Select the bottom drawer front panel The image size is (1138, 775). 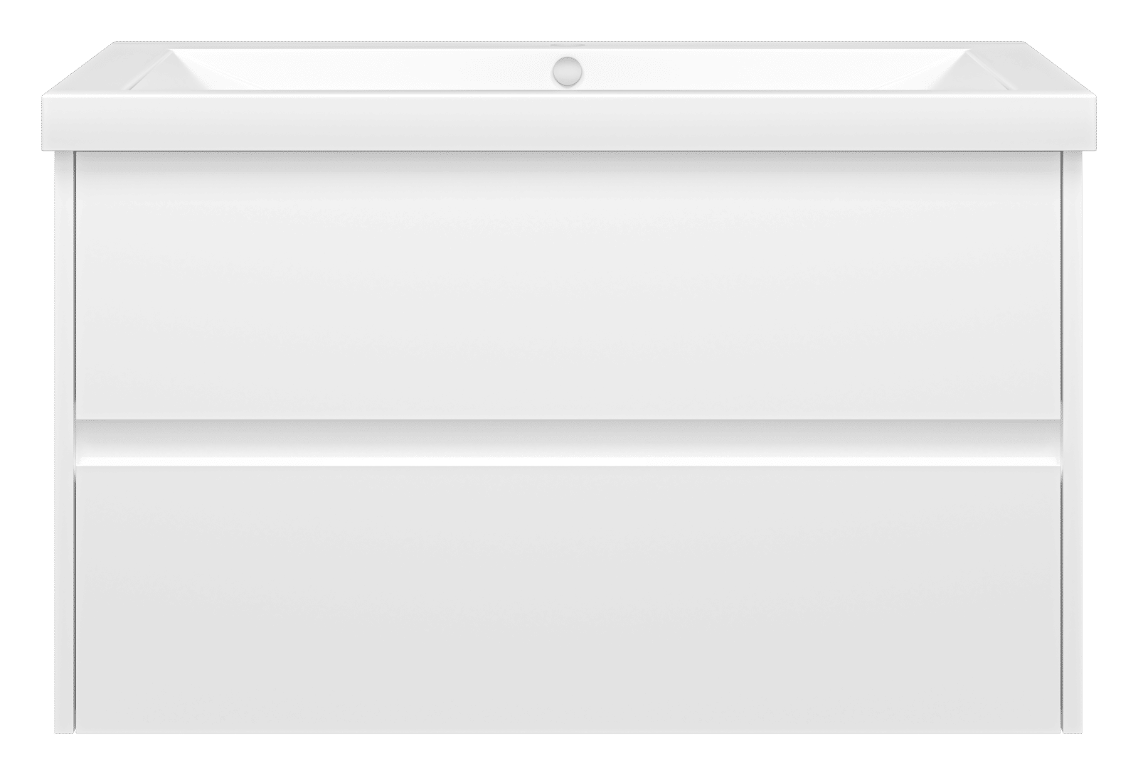568,599
